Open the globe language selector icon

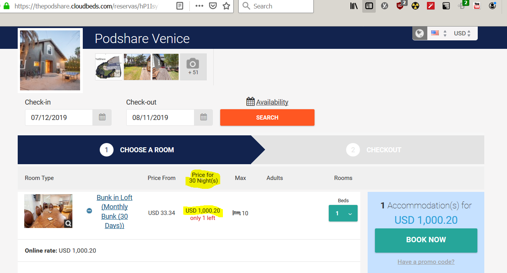tap(420, 33)
